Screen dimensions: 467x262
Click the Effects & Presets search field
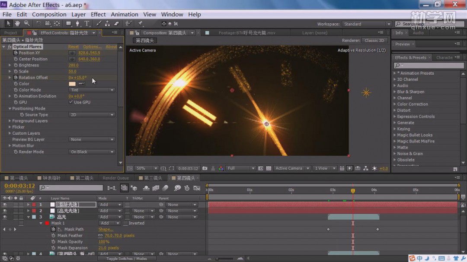point(429,65)
